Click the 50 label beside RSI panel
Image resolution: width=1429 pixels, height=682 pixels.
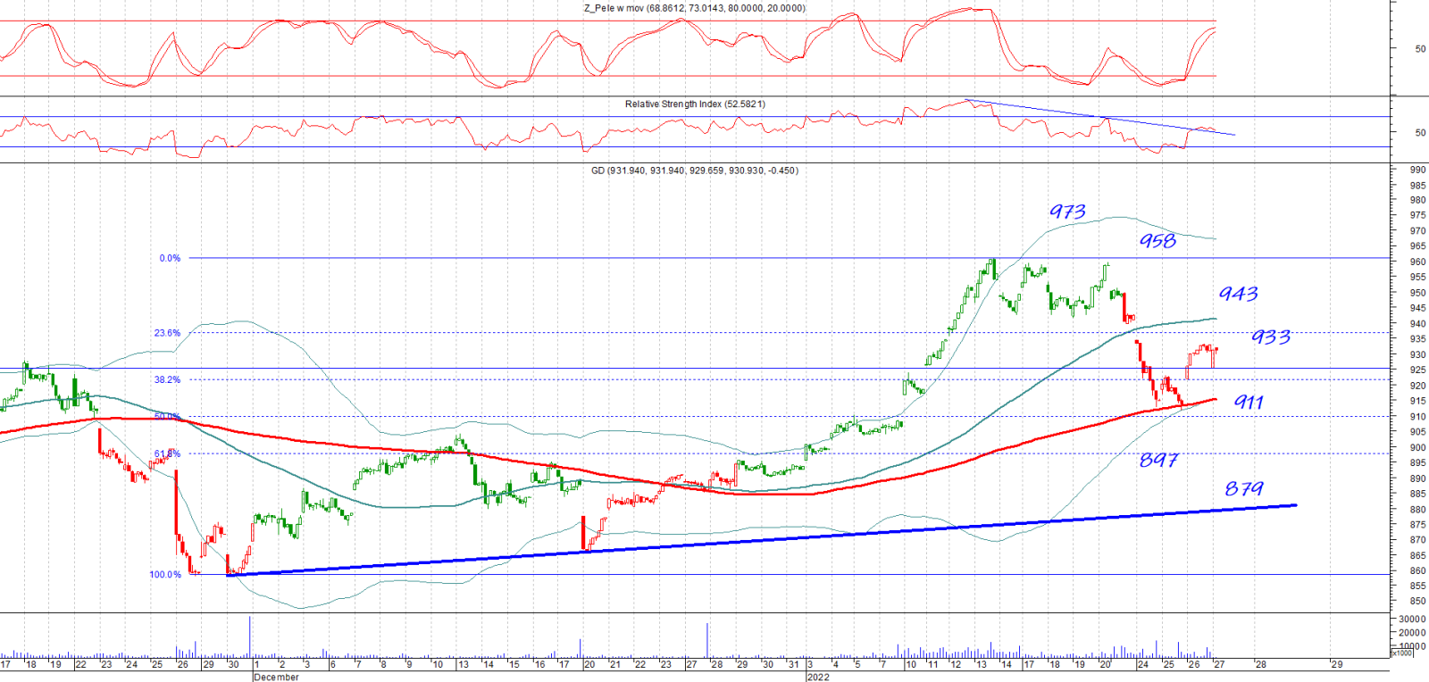(x=1420, y=132)
